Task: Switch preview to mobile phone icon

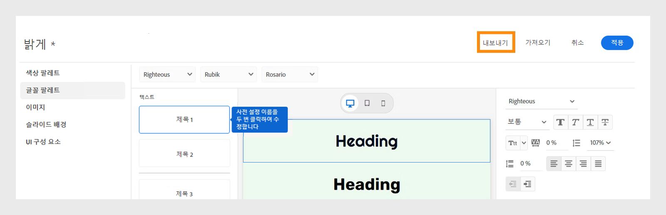Action: tap(383, 103)
